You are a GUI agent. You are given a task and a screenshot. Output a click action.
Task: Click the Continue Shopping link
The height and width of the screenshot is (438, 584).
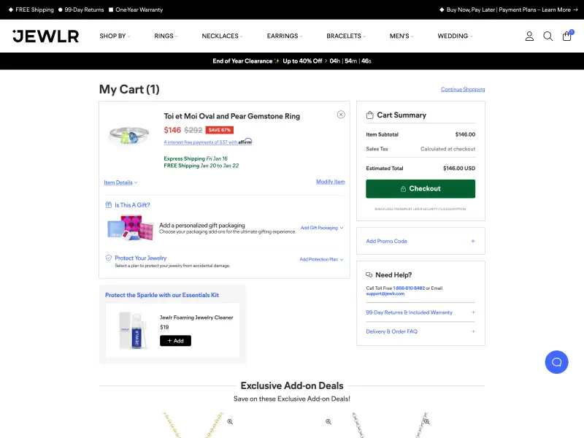click(463, 90)
